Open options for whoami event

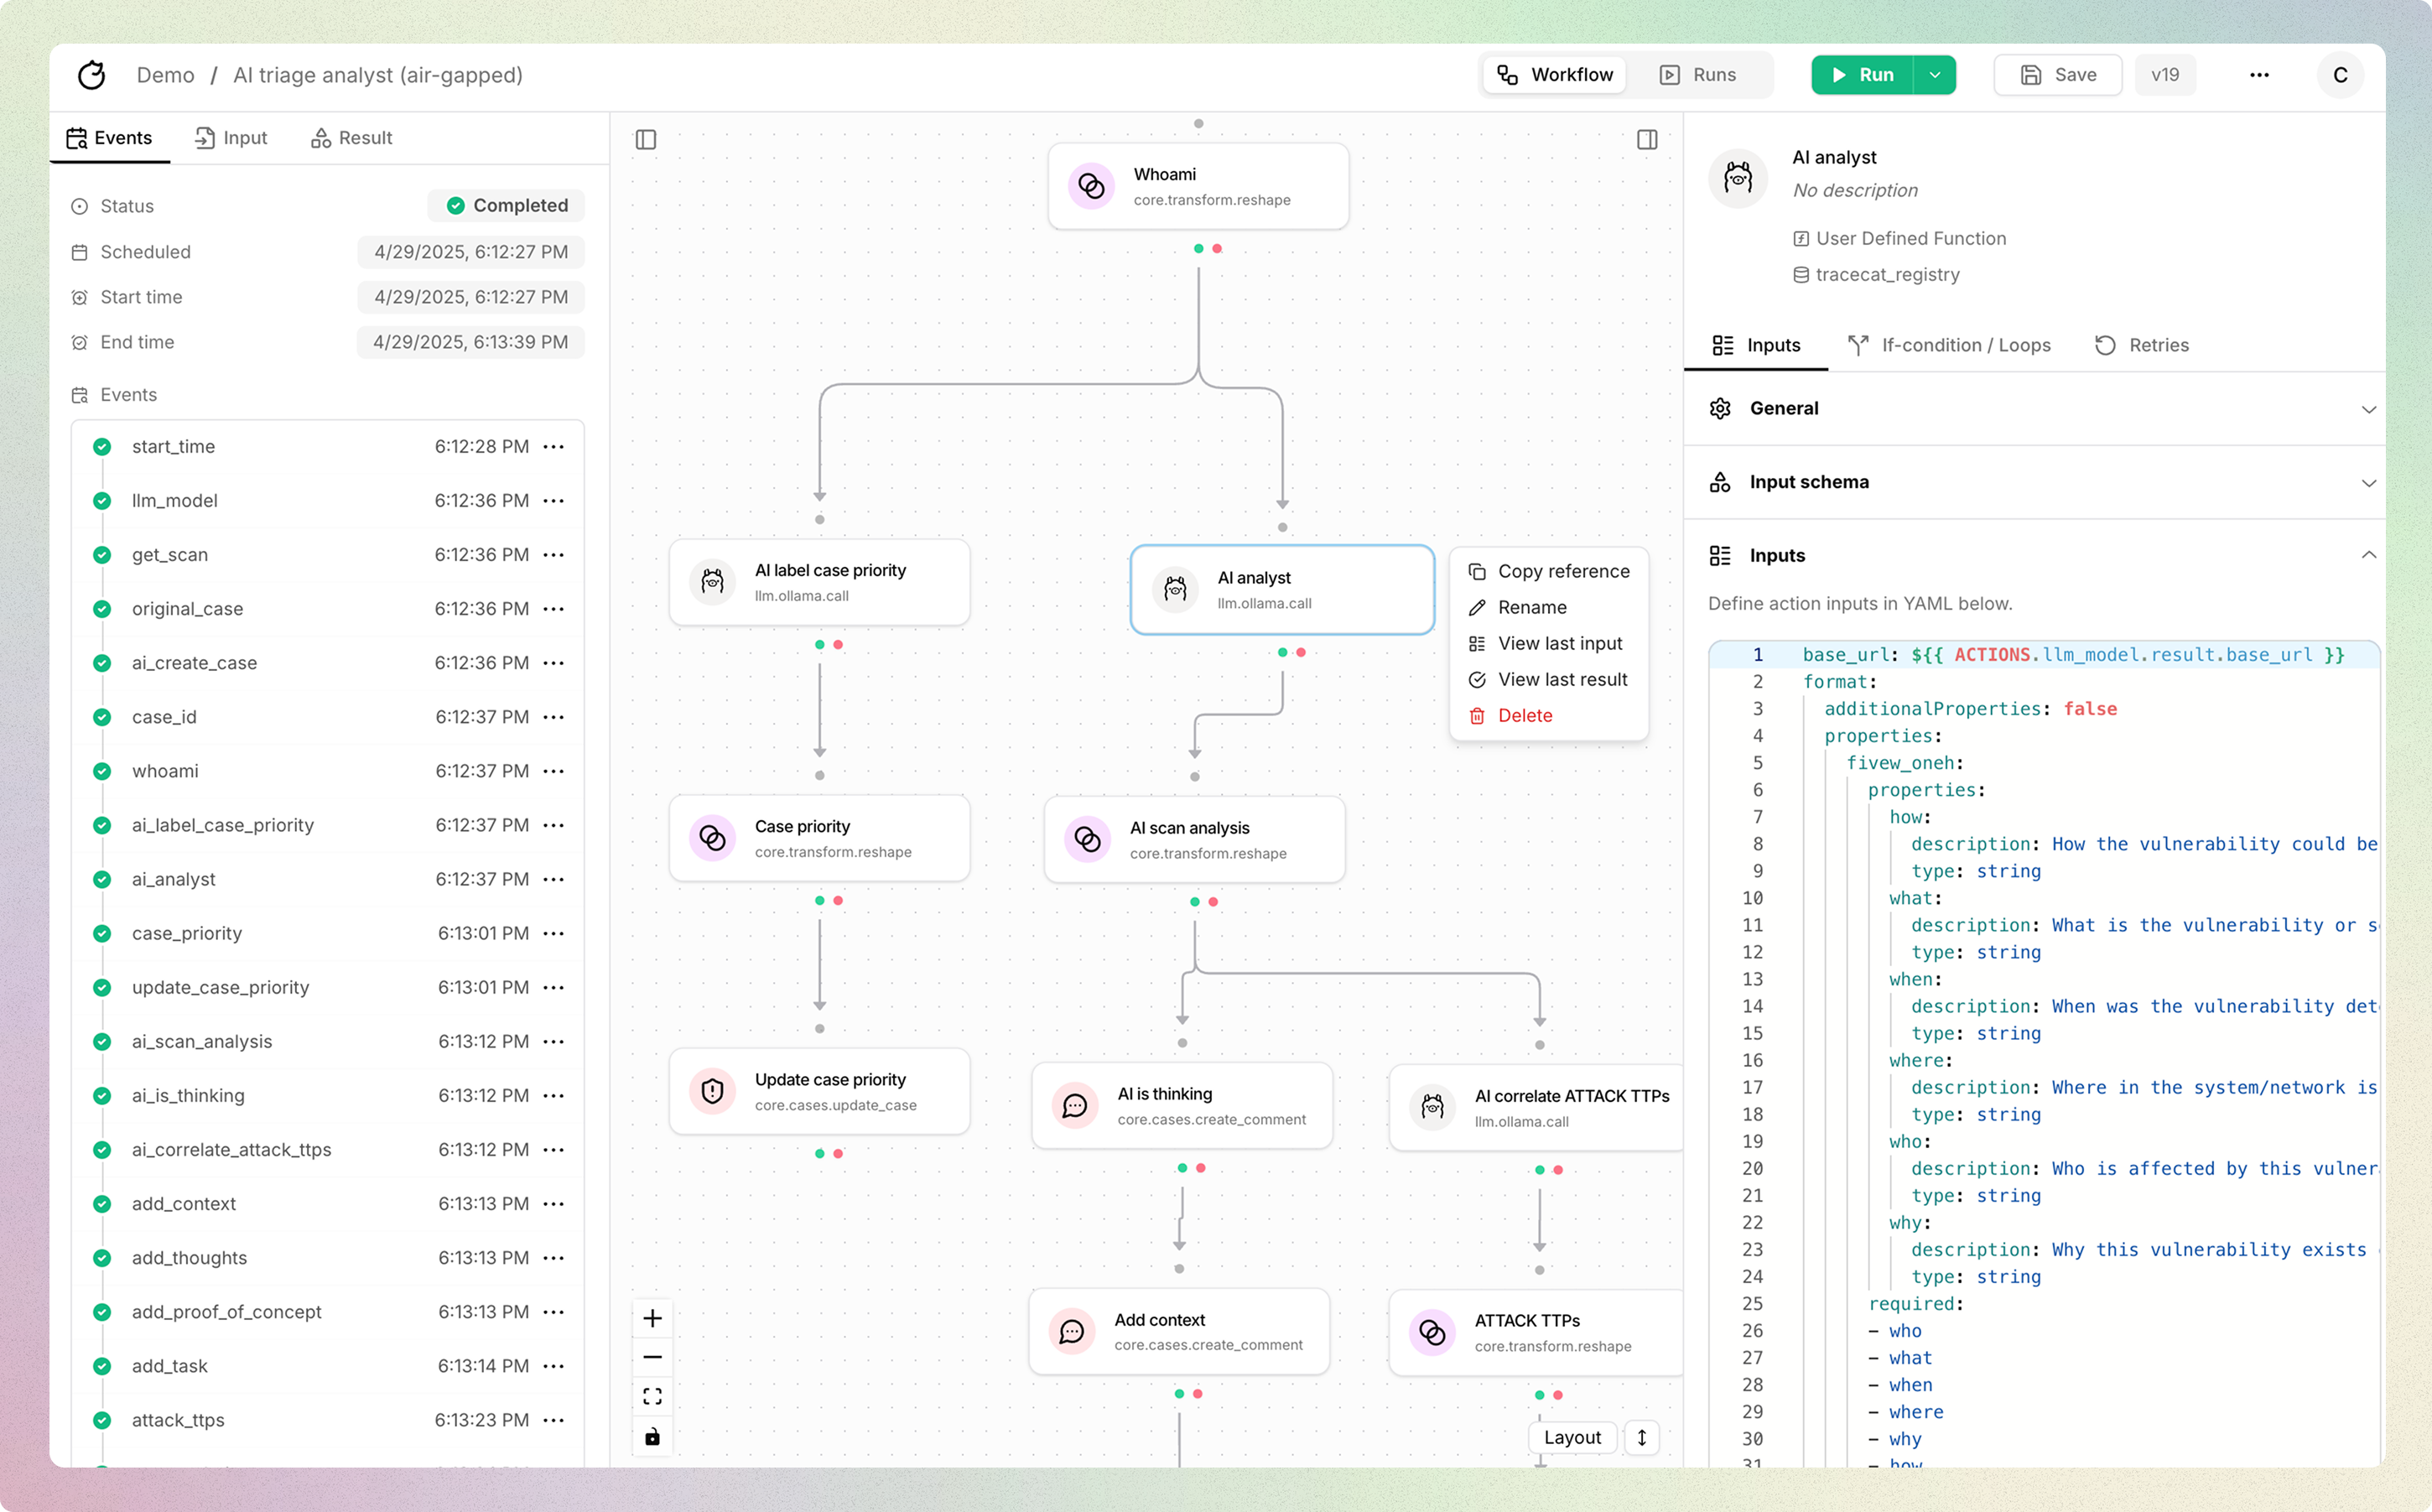(x=554, y=771)
